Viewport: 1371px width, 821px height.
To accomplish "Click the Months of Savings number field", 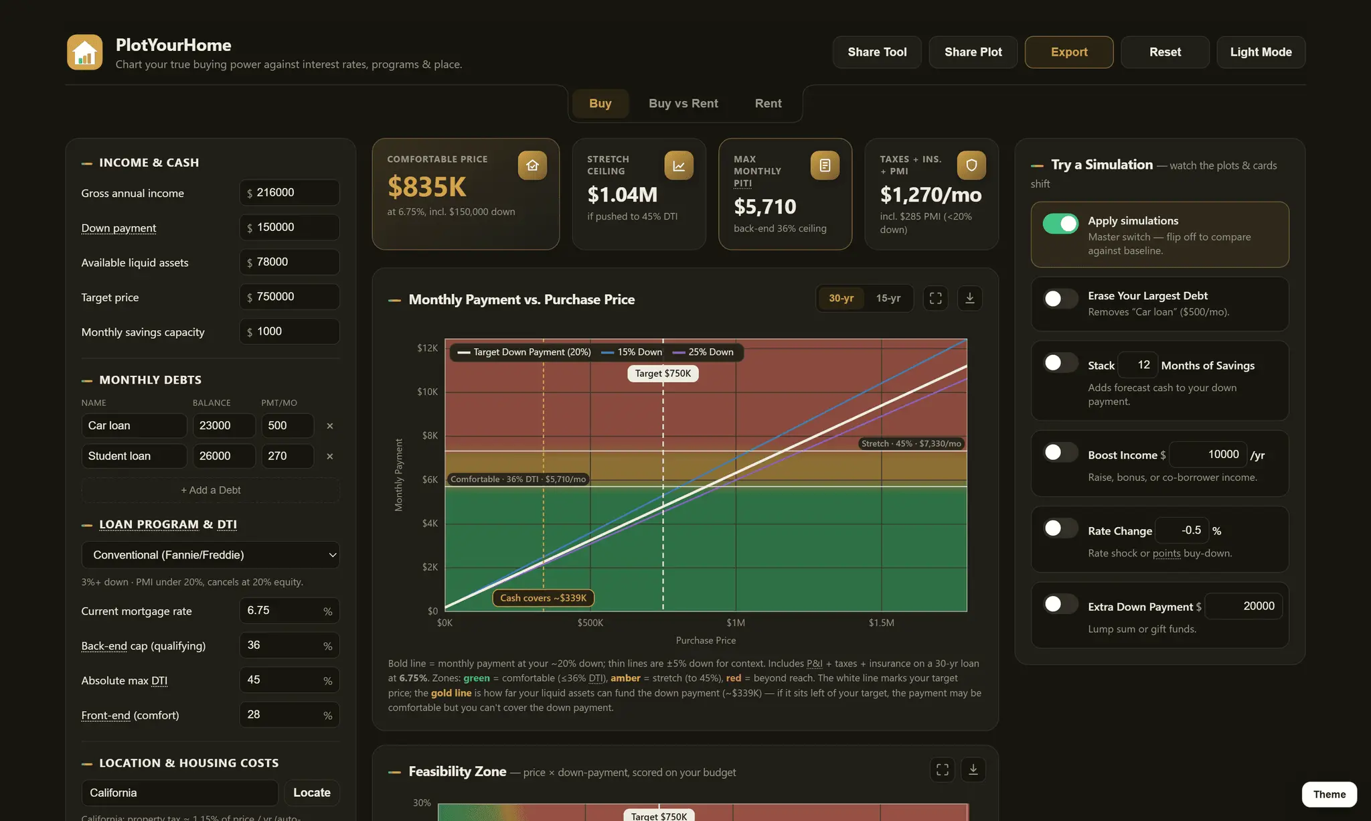I will [1137, 365].
